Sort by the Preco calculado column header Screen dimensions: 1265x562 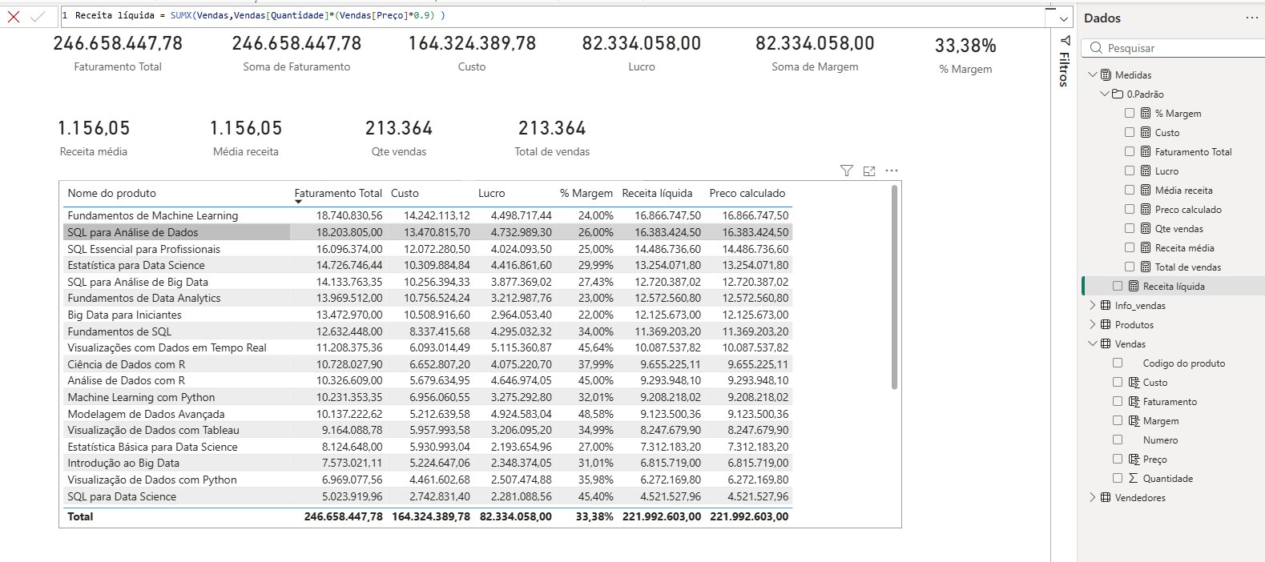point(747,193)
